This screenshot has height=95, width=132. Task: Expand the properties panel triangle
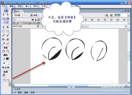pyautogui.click(x=15, y=92)
